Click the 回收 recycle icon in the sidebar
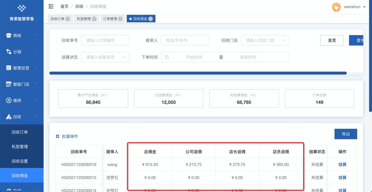372x192 pixels. pos(9,116)
